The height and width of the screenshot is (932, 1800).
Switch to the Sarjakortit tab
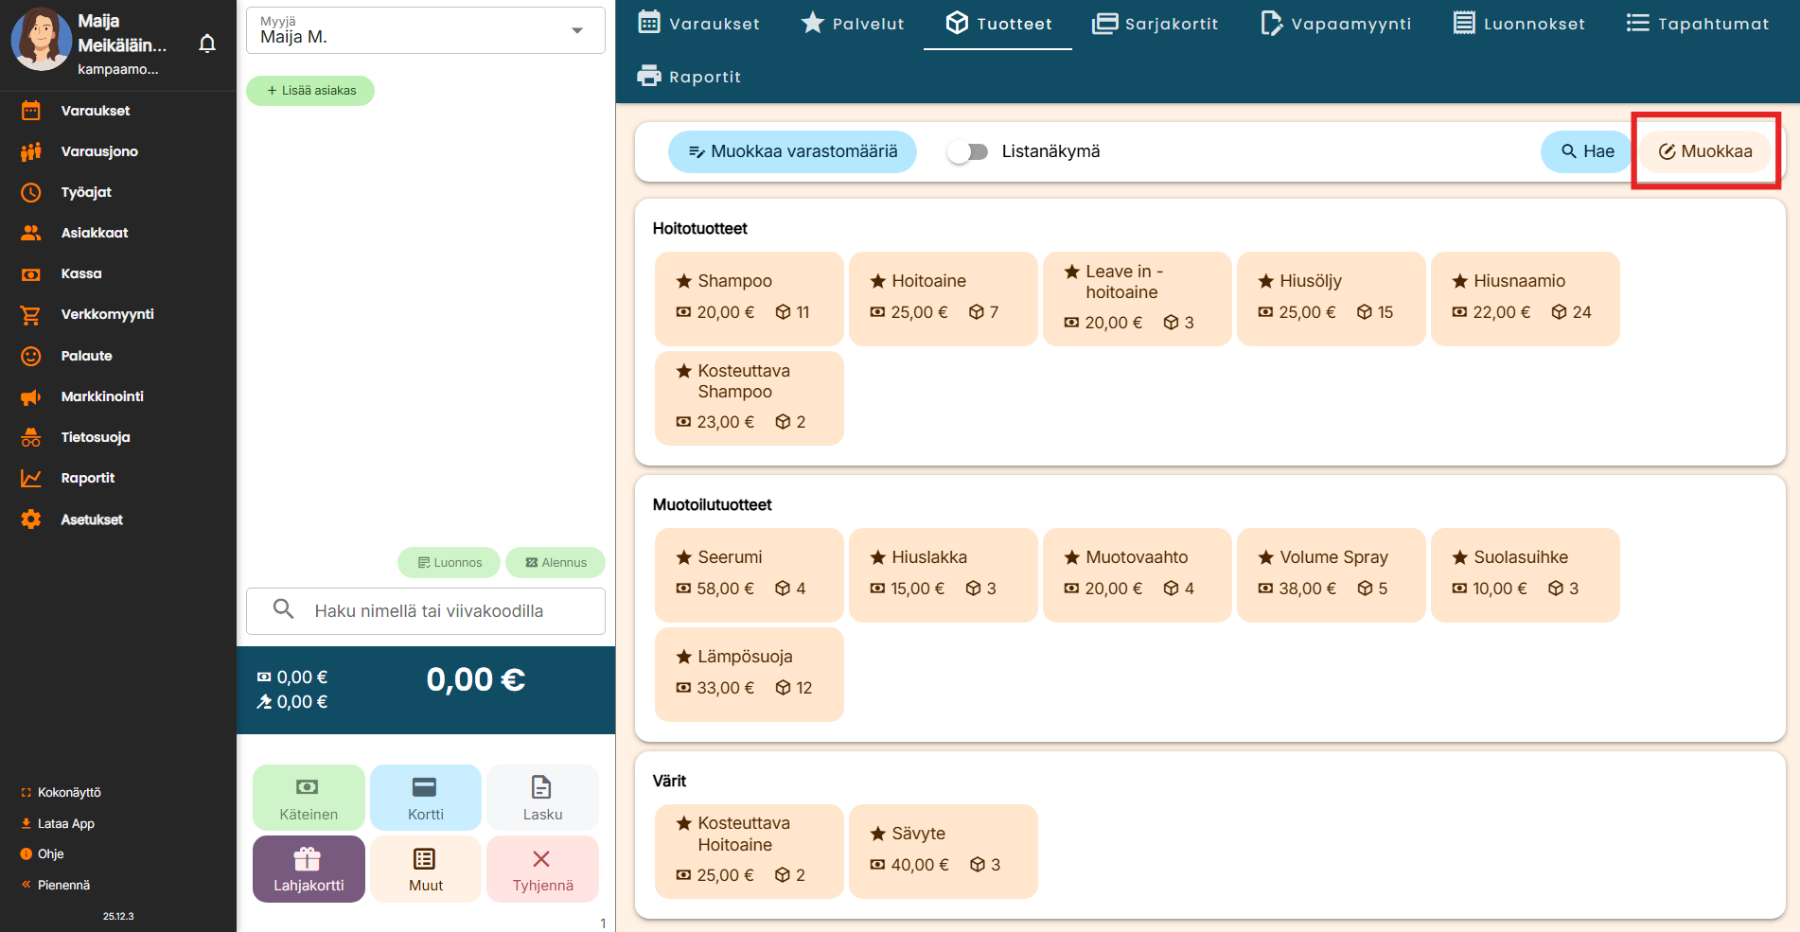pyautogui.click(x=1155, y=24)
